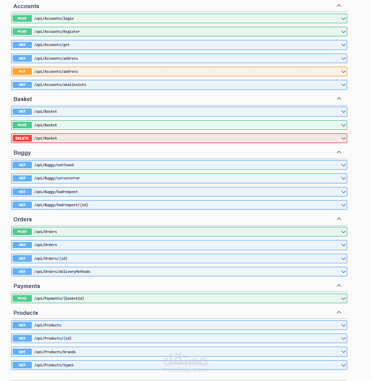Click the Accounts section heading
This screenshot has width=371, height=381.
(x=26, y=6)
